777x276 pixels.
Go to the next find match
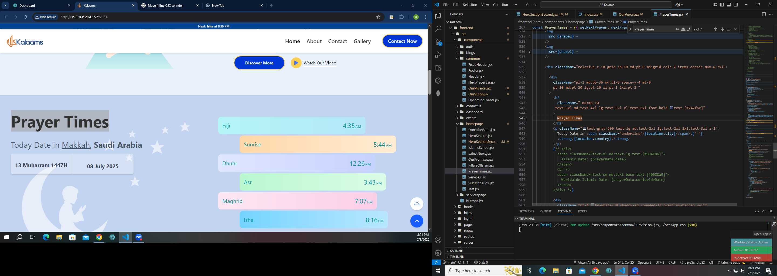click(x=722, y=29)
